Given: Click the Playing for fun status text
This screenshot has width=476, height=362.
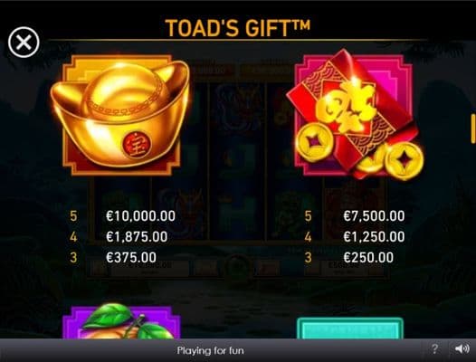Looking at the screenshot, I should (x=210, y=351).
